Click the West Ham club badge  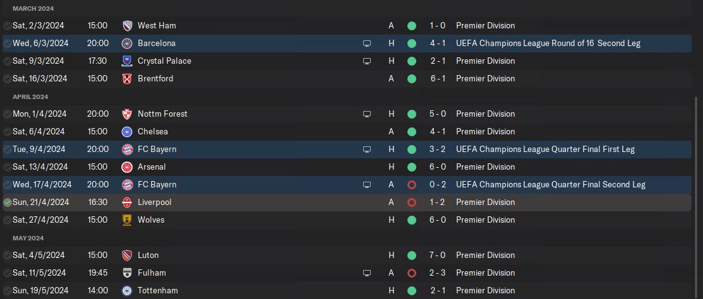127,26
